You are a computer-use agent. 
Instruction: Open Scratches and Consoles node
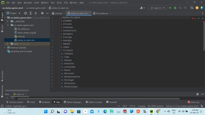(x=21, y=51)
